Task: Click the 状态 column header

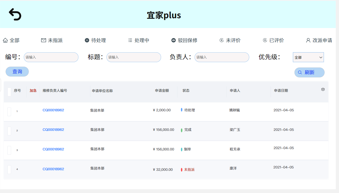Action: pos(186,90)
